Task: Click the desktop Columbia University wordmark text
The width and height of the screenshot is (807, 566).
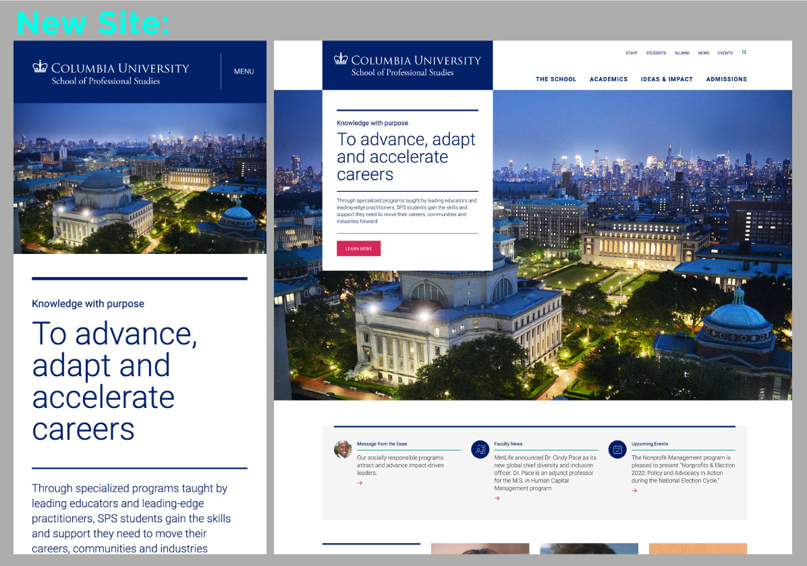Action: point(416,61)
